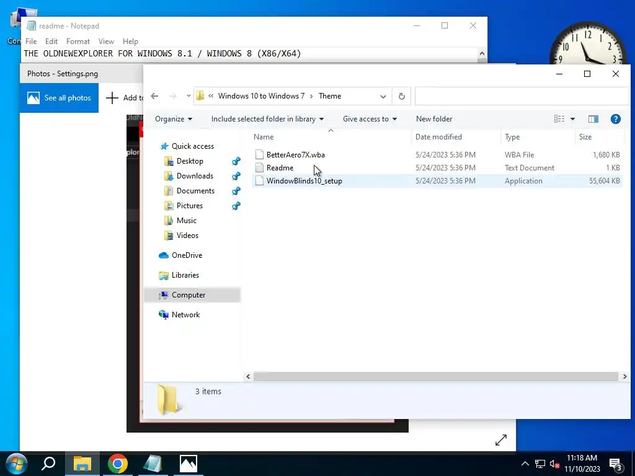This screenshot has width=635, height=476.
Task: Click See all photos in Photos app
Action: point(59,97)
